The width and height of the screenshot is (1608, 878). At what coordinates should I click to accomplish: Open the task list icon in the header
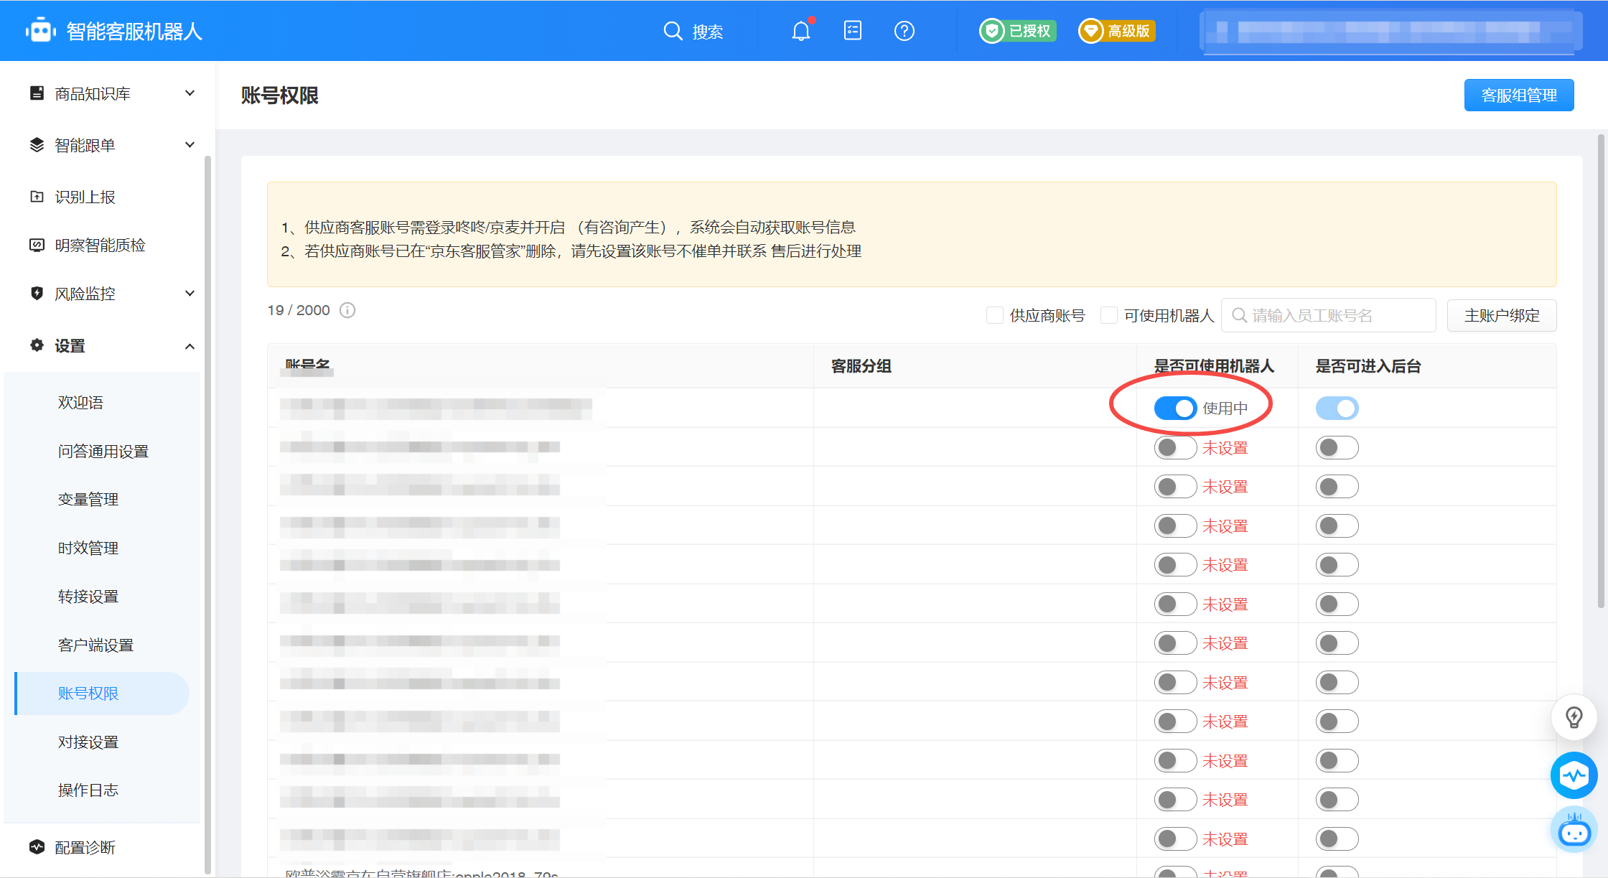tap(853, 31)
